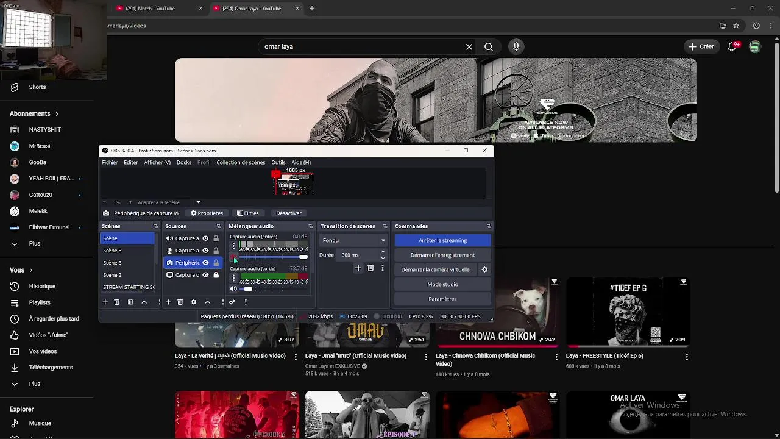Bookmark this page with the star icon
Image resolution: width=780 pixels, height=439 pixels.
click(736, 26)
